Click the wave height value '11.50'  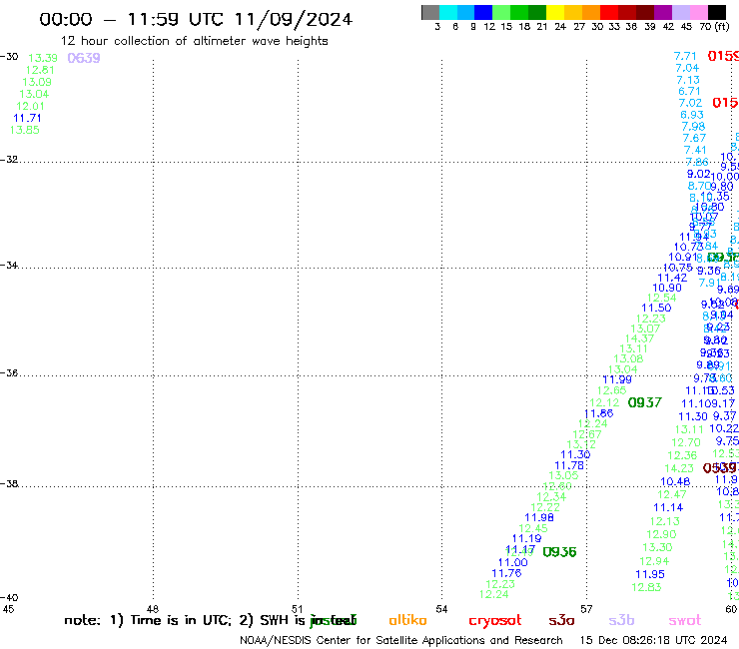[656, 309]
